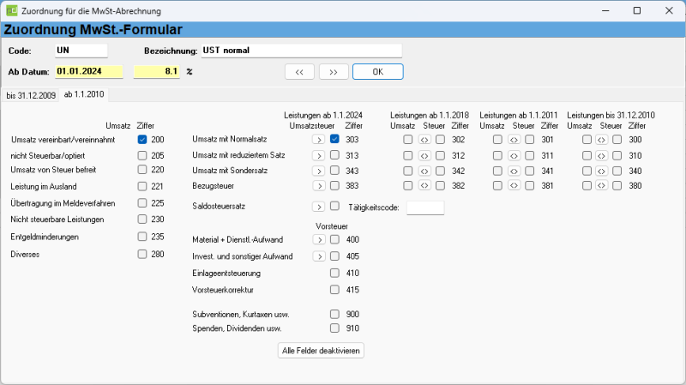Click the <> button next to Ziffer 312

tap(424, 156)
